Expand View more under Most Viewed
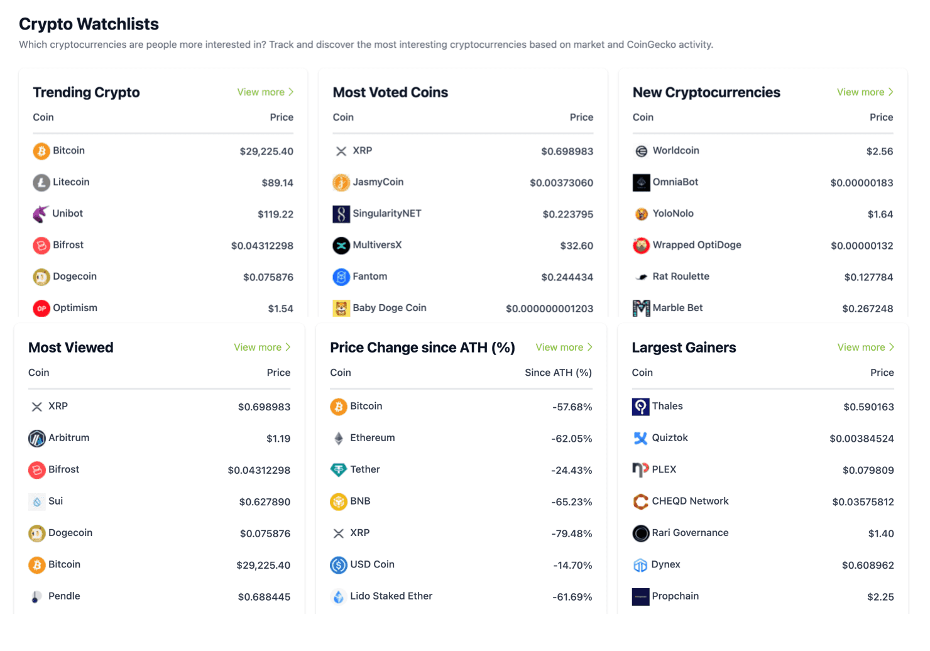Screen dimensions: 930x651 tap(262, 347)
